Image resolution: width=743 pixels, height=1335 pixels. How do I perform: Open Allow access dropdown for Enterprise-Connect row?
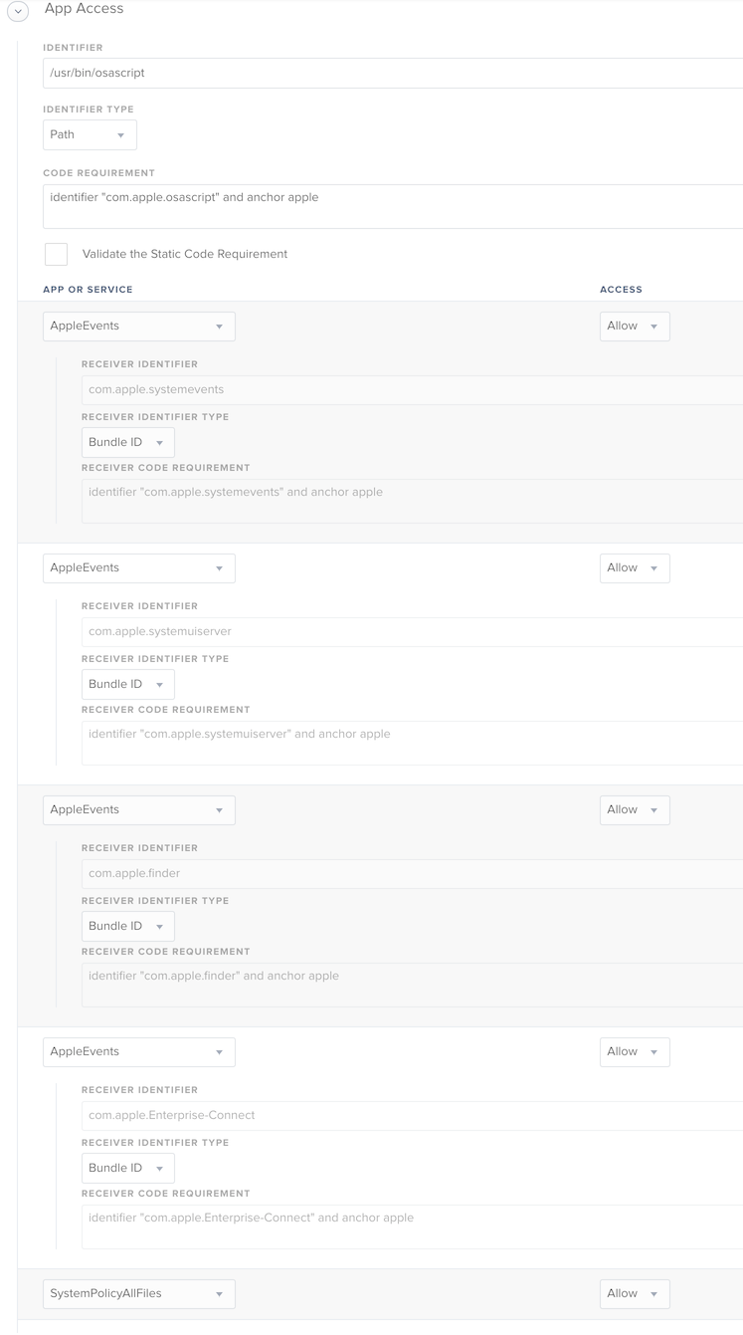635,1052
